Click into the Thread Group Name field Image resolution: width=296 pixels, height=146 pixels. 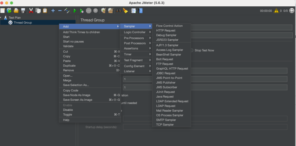point(242,27)
